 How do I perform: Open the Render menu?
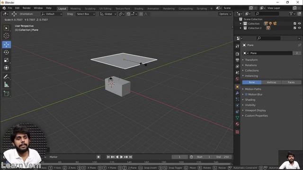point(27,8)
